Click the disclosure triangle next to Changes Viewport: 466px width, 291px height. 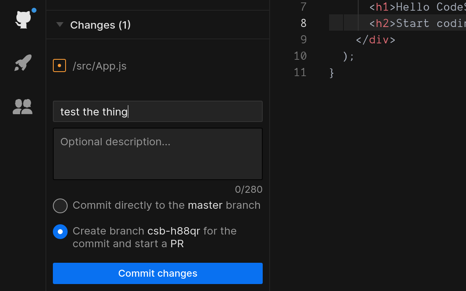tap(60, 25)
